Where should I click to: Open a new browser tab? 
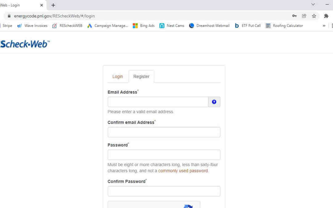click(x=53, y=5)
